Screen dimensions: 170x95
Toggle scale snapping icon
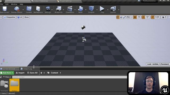152,17
